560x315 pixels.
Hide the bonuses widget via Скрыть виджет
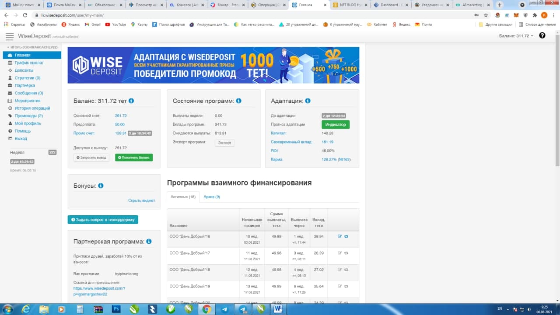pos(141,200)
